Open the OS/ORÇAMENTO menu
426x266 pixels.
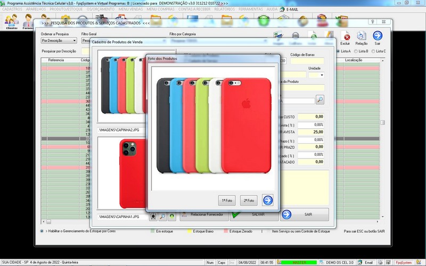101,9
